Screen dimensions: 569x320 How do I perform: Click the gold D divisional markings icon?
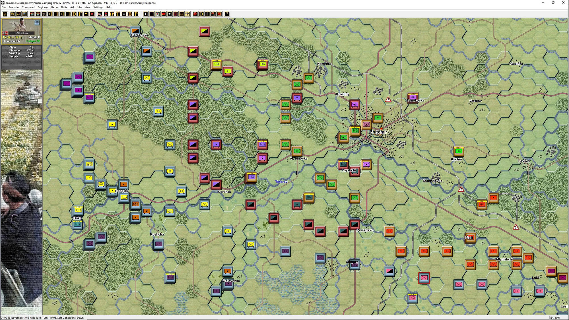(201, 14)
